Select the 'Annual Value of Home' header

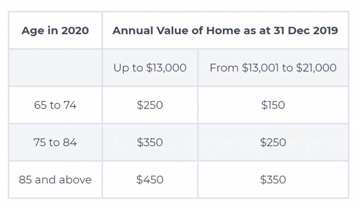point(225,31)
